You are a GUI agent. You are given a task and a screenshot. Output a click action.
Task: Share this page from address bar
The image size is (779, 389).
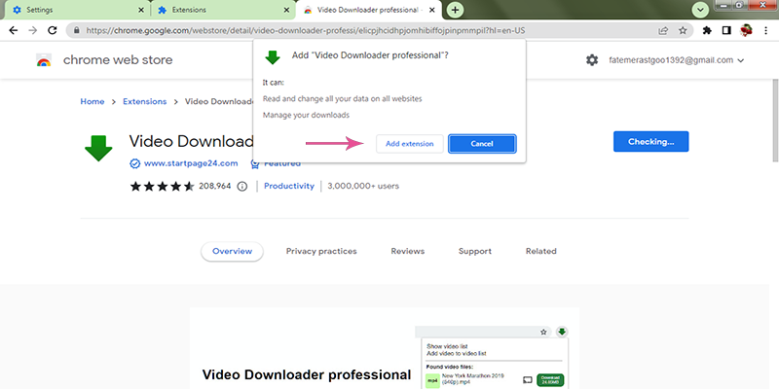coord(663,30)
